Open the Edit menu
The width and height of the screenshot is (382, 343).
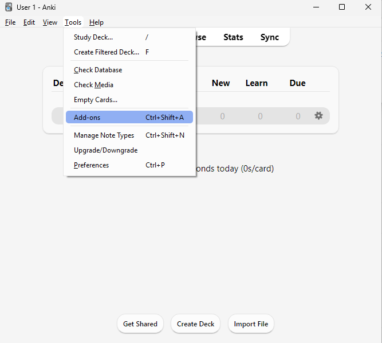pos(29,22)
